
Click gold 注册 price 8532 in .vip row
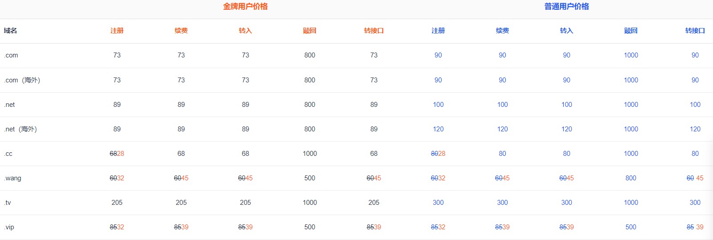click(117, 227)
